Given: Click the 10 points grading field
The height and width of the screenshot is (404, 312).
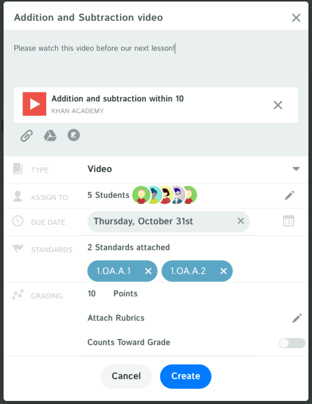Looking at the screenshot, I should (x=92, y=294).
